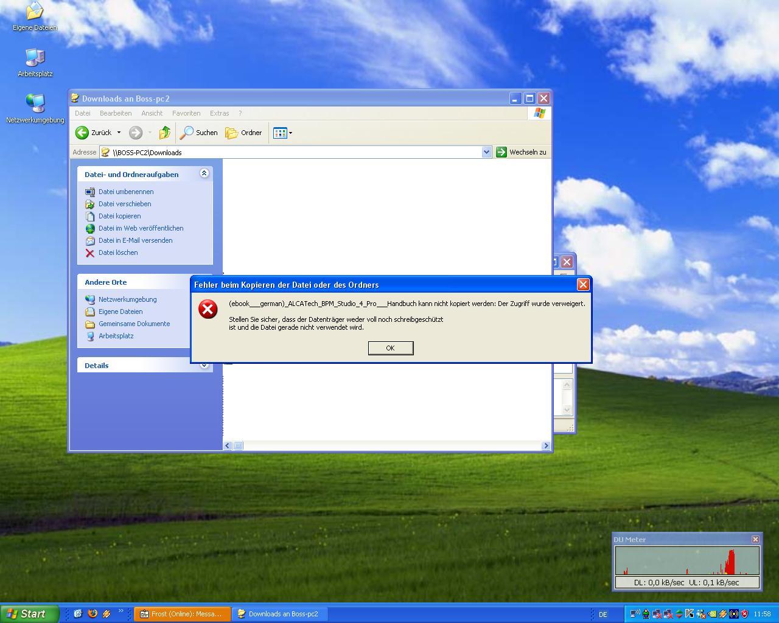779x623 pixels.
Task: Open the Ansicht menu
Action: coord(152,113)
